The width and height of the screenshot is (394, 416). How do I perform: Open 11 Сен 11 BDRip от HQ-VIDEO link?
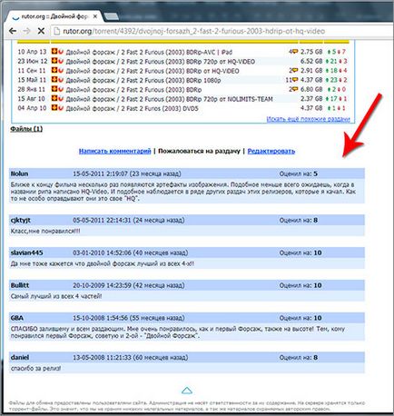click(x=153, y=71)
